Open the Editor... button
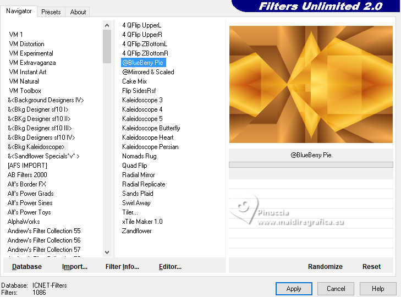Image resolution: width=401 pixels, height=297 pixels. tap(170, 267)
